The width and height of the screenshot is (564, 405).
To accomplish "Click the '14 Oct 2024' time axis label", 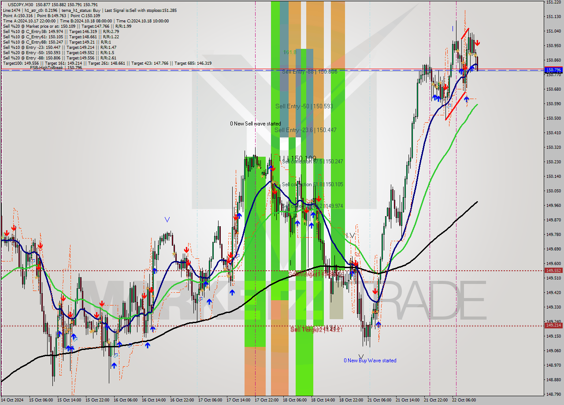I will (x=12, y=400).
